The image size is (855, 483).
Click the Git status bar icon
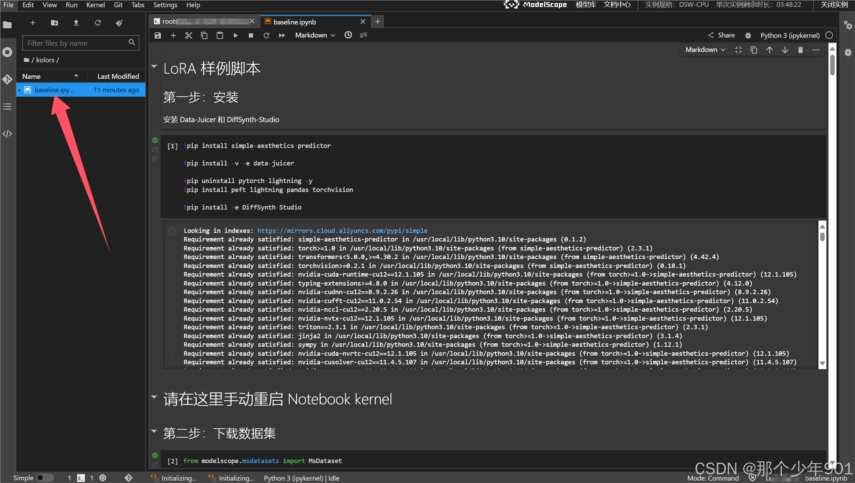tap(129, 478)
